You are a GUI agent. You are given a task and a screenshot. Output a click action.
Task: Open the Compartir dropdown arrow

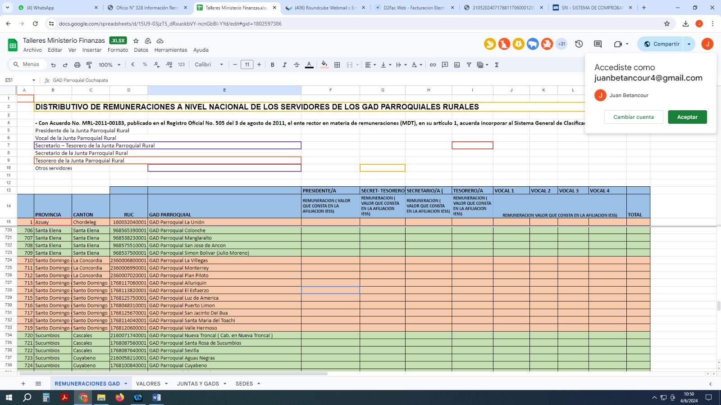[689, 44]
